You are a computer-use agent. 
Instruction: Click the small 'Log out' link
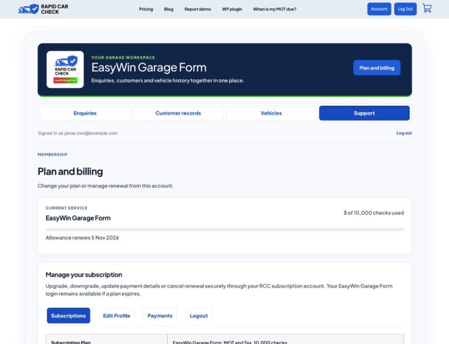[x=404, y=133]
